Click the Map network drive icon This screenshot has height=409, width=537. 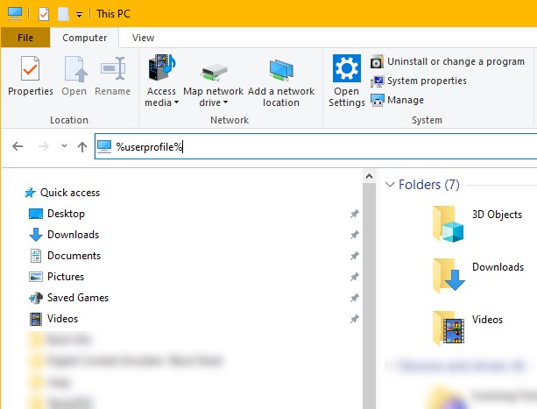coord(214,72)
